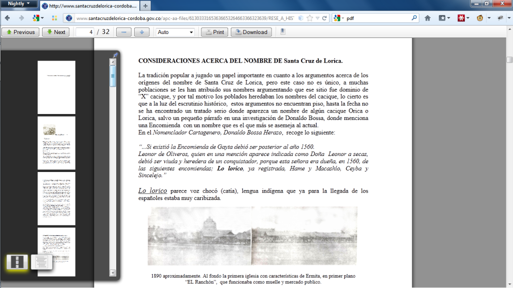Bookmark this page with the star icon
Viewport: 513px width, 288px height.
tap(310, 18)
